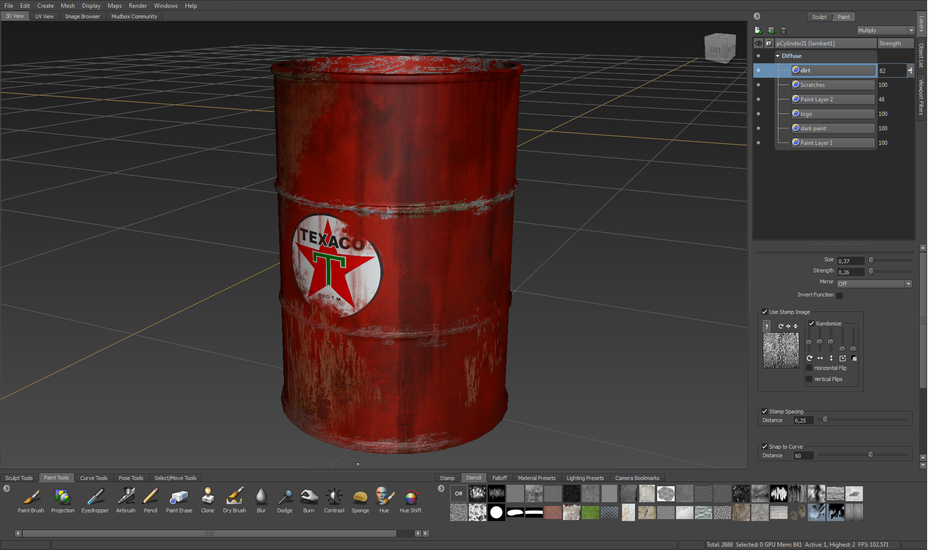Select the Paint Erase tool
Screen dimensions: 931x550
[179, 500]
